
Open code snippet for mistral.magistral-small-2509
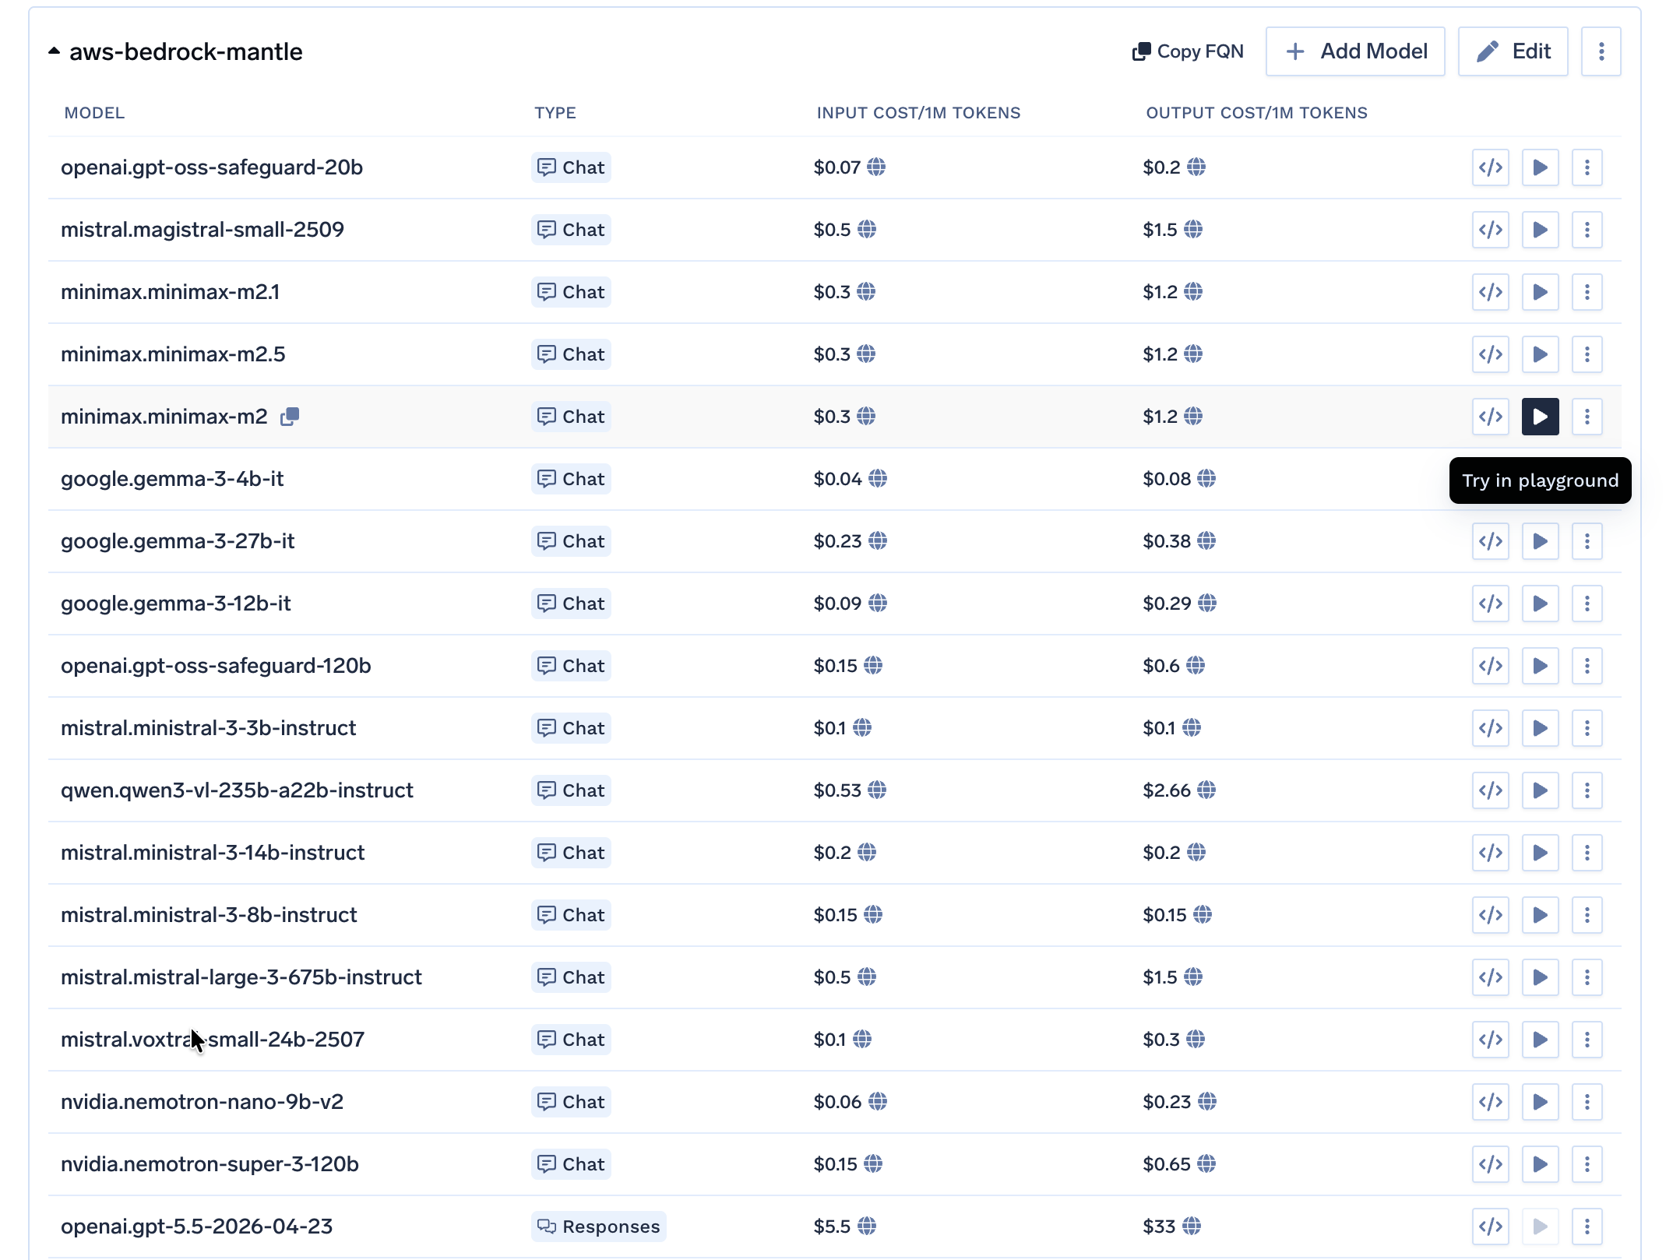click(x=1491, y=230)
